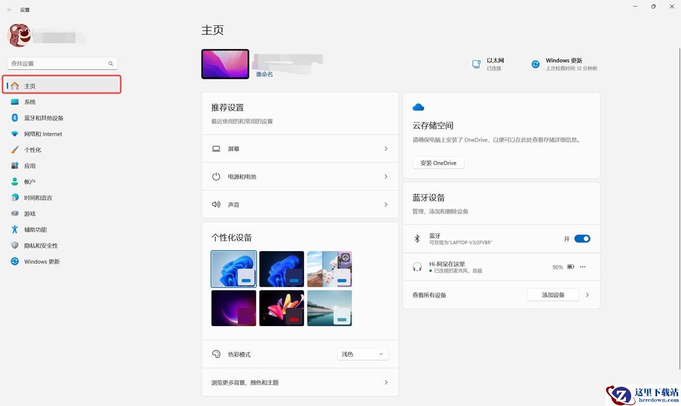Select 辅助功能 in the sidebar
The height and width of the screenshot is (406, 681).
pos(62,230)
